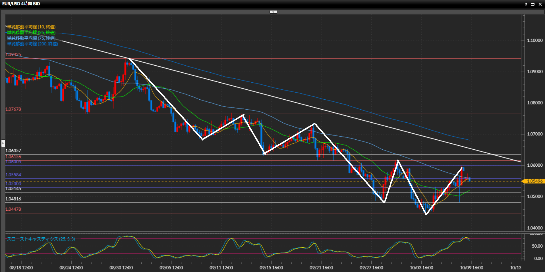Select the 1.09425 horizontal line label
This screenshot has height=272, width=545.
pyautogui.click(x=13, y=55)
